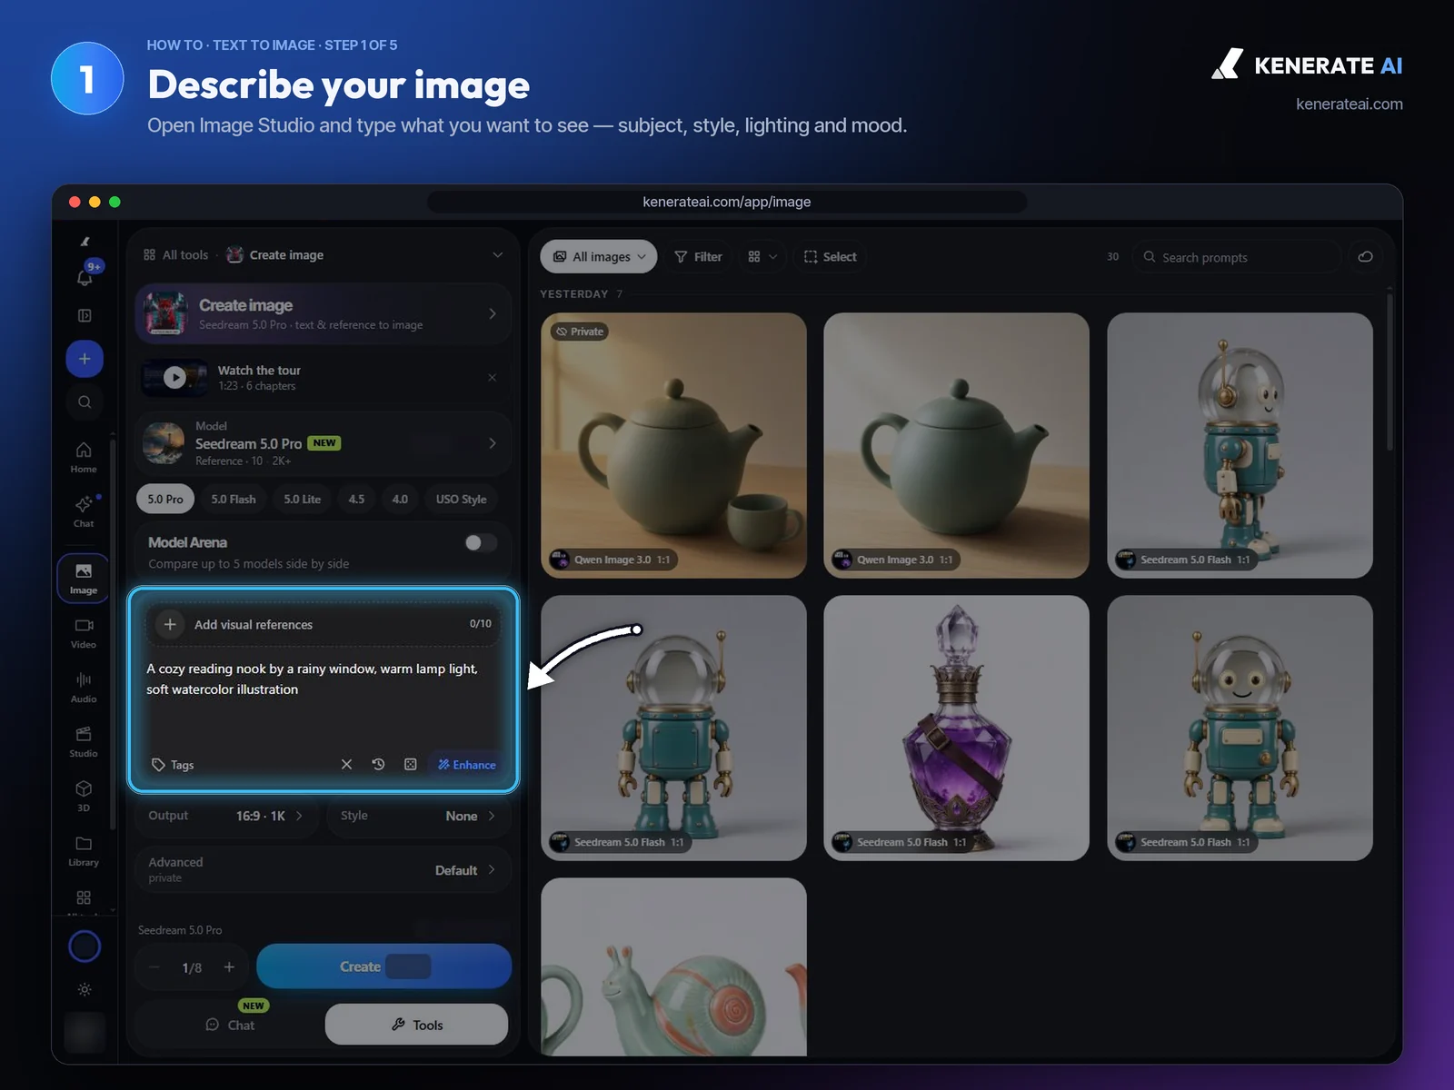Open the purple perfume bottle thumbnail
The image size is (1454, 1090).
click(x=956, y=728)
